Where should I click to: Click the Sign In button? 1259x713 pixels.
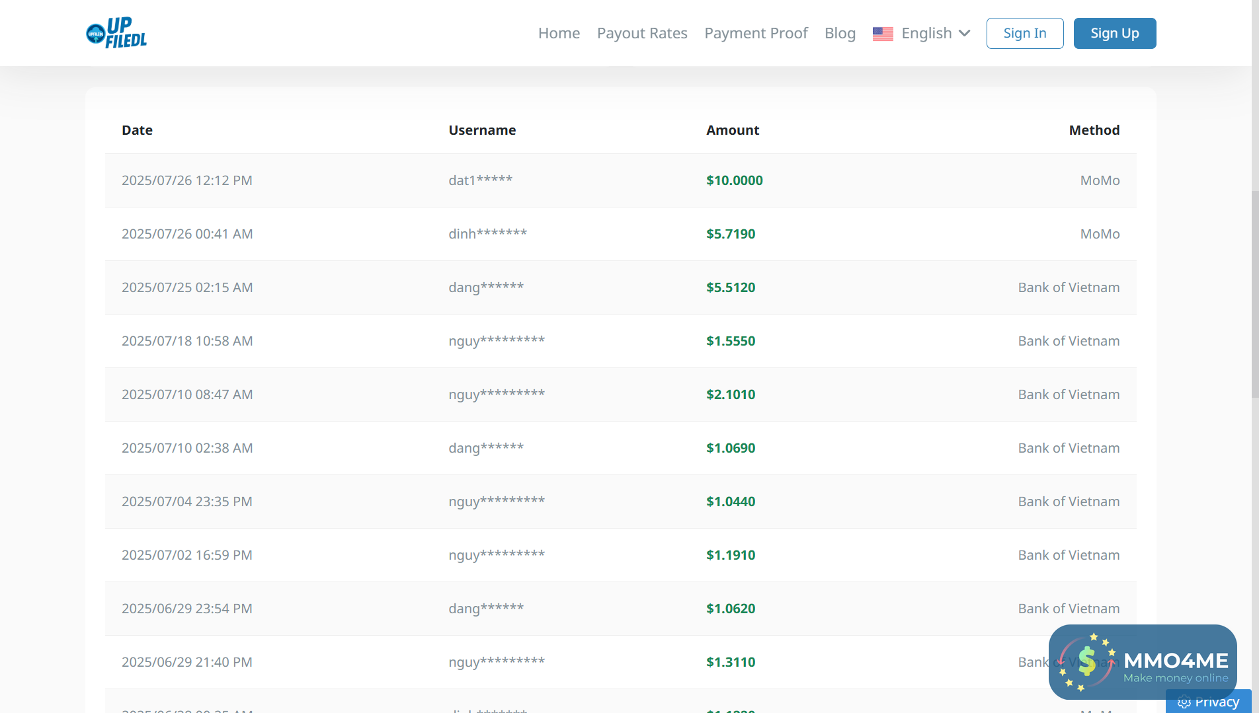pyautogui.click(x=1024, y=34)
